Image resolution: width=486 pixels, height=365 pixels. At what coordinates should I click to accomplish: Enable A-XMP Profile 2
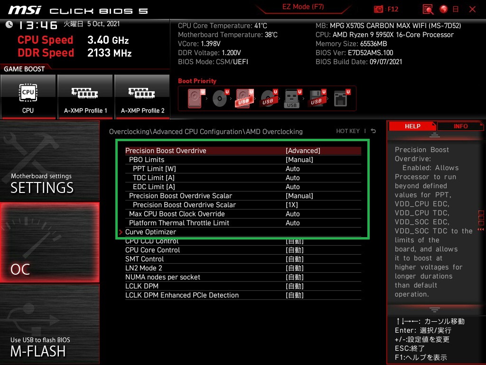point(142,97)
